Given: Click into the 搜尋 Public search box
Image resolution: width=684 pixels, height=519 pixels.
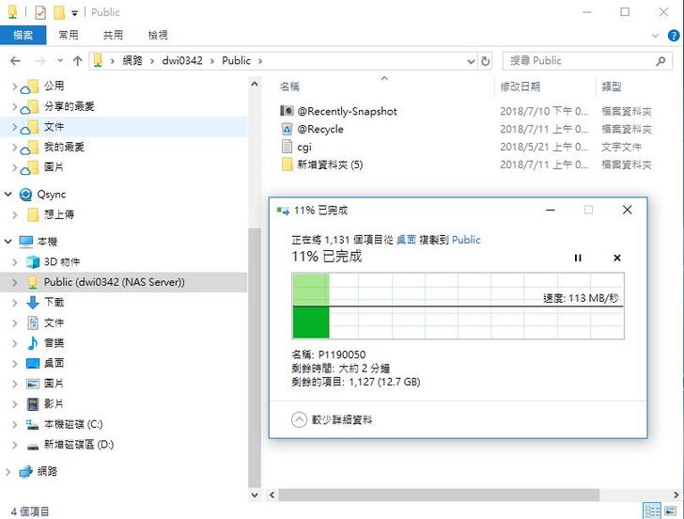Looking at the screenshot, I should 587,61.
